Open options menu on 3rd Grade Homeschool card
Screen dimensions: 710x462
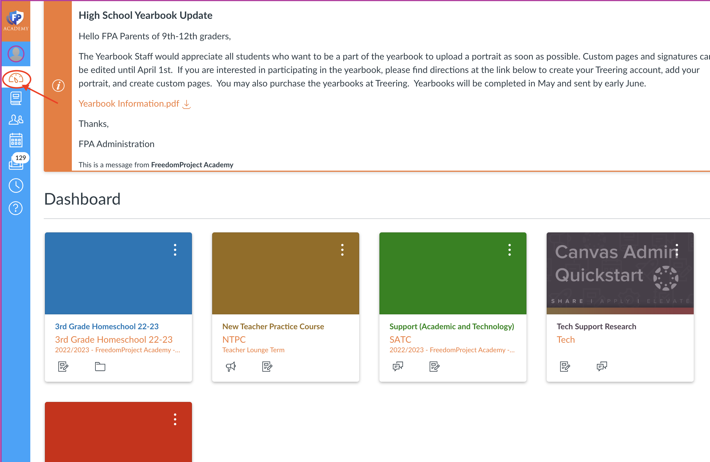175,250
